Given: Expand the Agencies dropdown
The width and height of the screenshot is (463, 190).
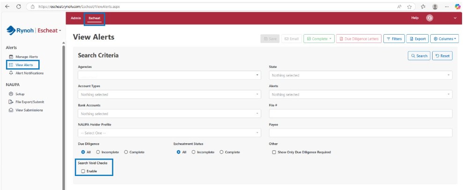Looking at the screenshot, I should tap(169, 75).
